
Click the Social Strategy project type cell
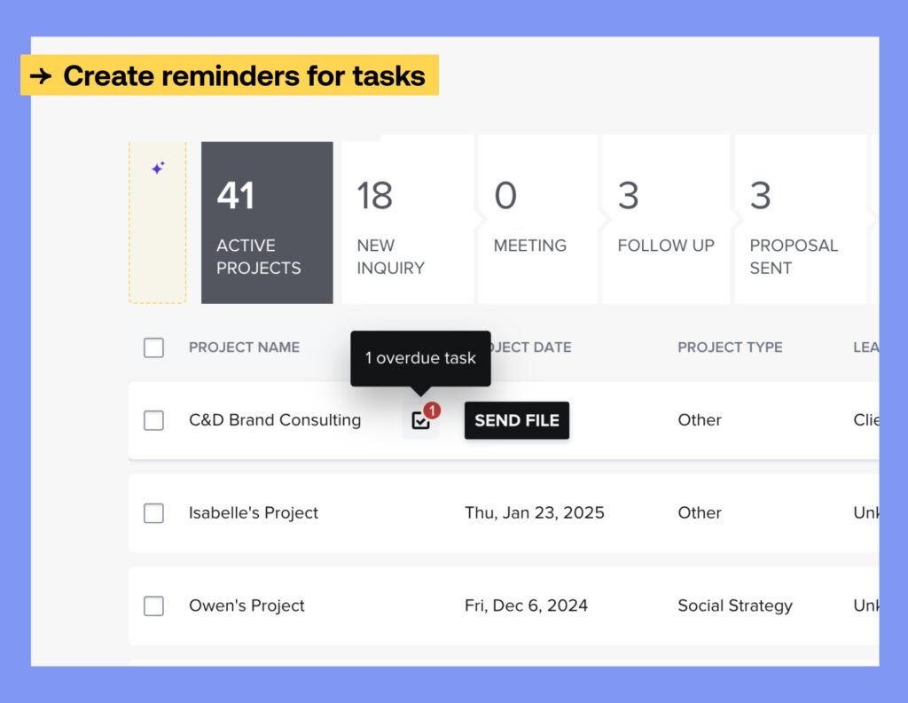point(735,606)
